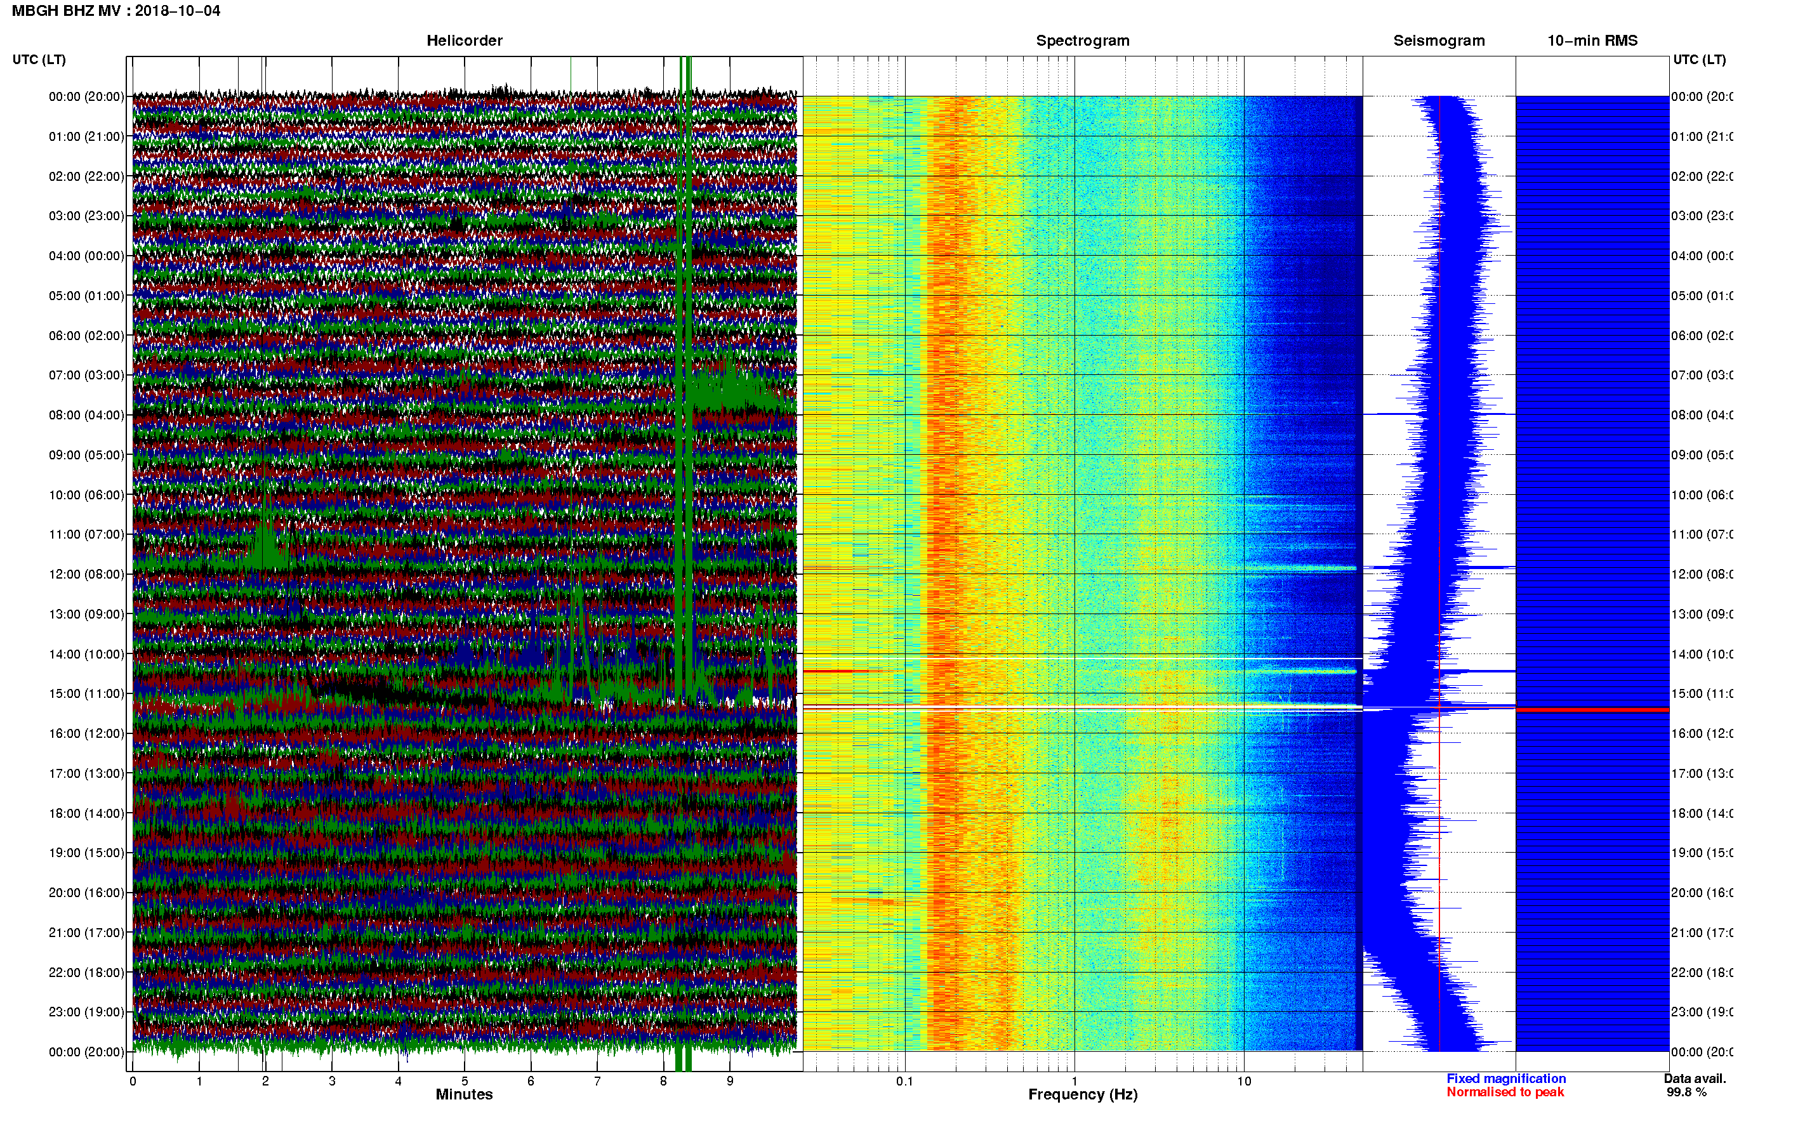Click the left 09:00 (05:00) time label
The image size is (1805, 1128).
86,454
